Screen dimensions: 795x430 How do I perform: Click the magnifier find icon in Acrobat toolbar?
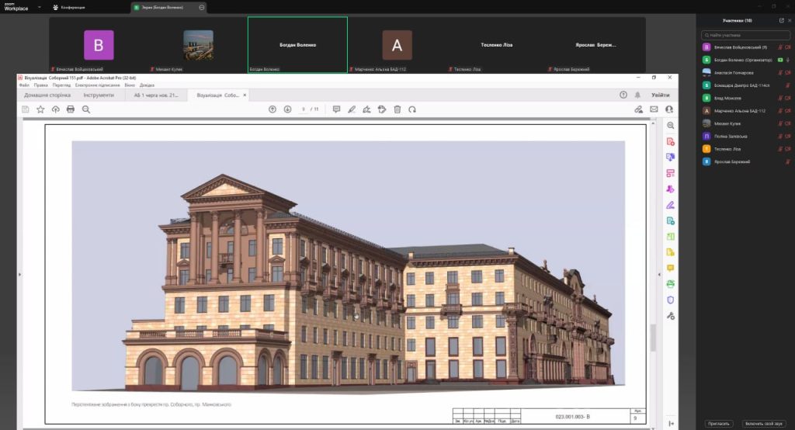86,109
